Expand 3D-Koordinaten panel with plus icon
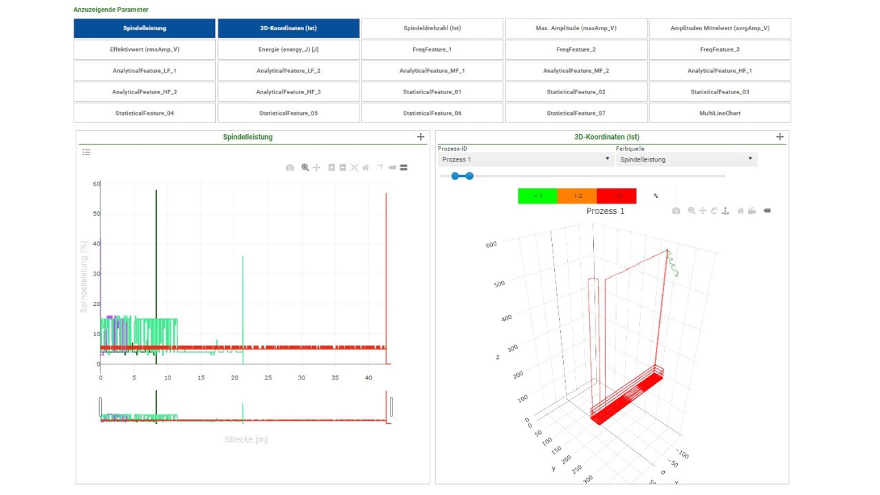Screen dimensions: 880x495 pyautogui.click(x=780, y=137)
